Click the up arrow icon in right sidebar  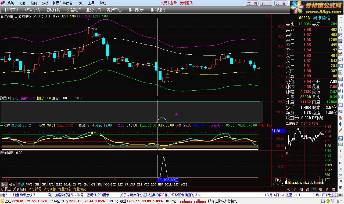pos(340,23)
